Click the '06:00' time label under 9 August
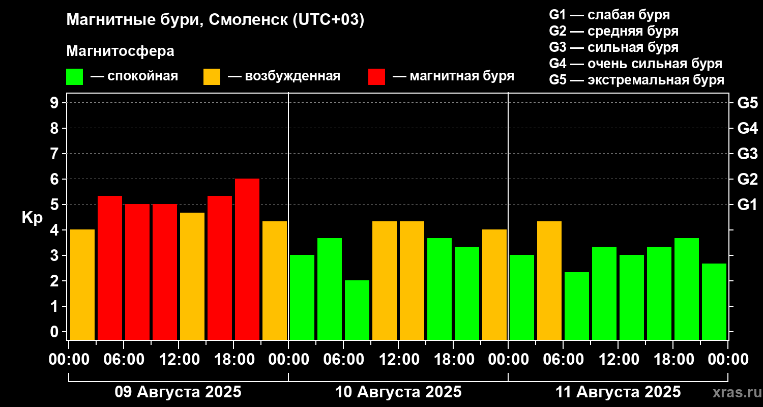Viewport: 763px width, 407px height. (x=124, y=360)
